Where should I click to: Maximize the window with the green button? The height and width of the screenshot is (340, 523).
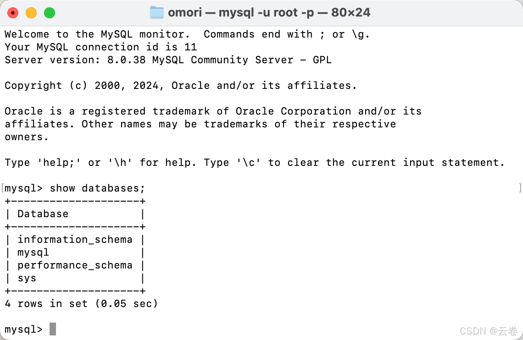point(50,13)
